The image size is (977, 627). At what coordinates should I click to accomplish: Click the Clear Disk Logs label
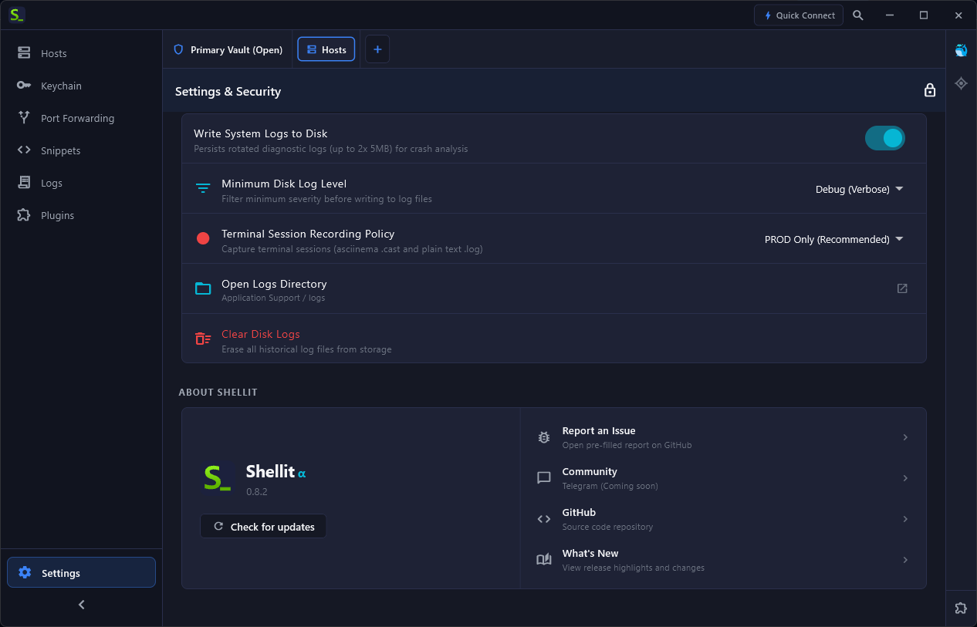tap(260, 334)
